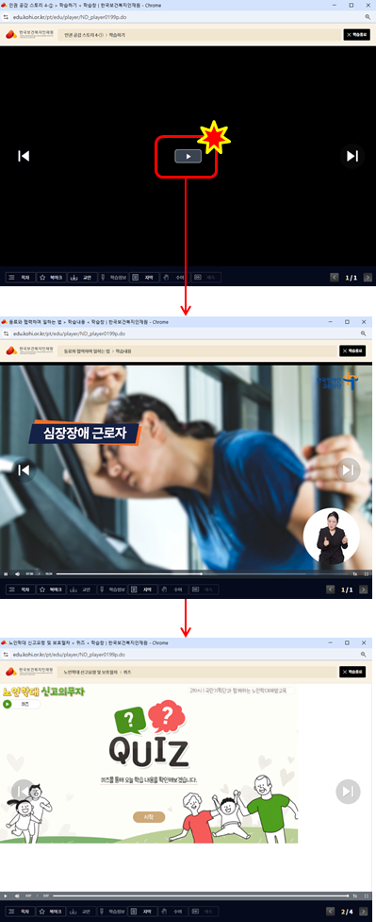Skip to next slide on the QUIZ player
The image size is (376, 922).
[348, 791]
